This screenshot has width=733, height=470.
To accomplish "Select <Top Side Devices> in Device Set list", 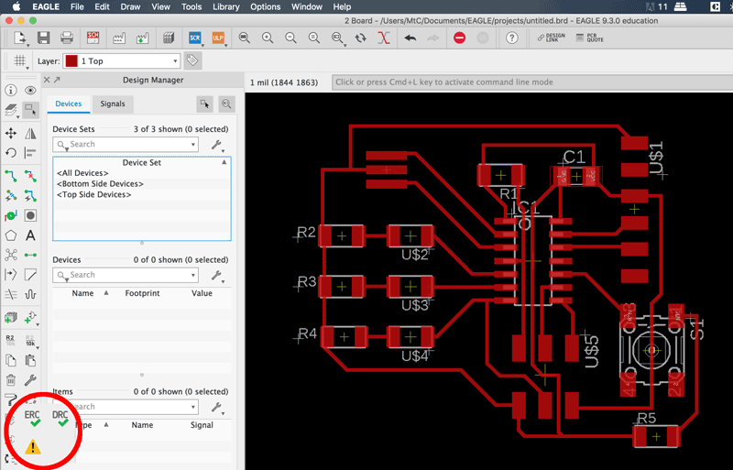I will [93, 194].
